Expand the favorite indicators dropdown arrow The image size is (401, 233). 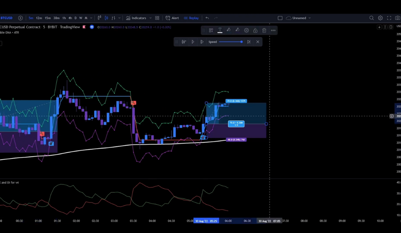[150, 18]
